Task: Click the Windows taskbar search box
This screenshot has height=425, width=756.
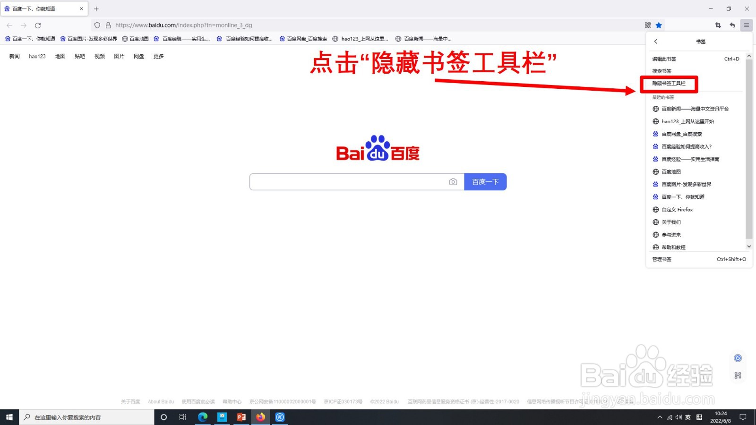Action: pos(87,417)
